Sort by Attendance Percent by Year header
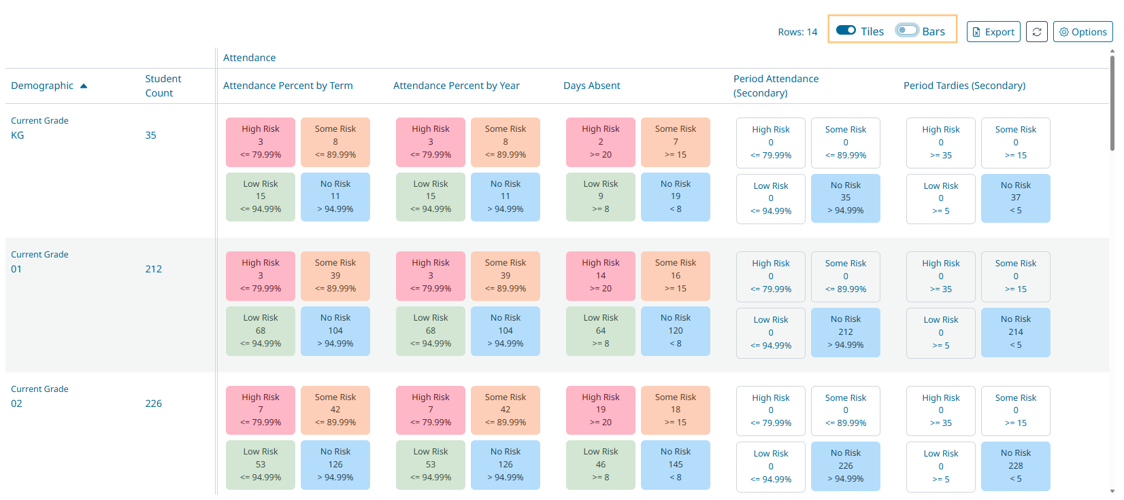This screenshot has height=500, width=1124. tap(456, 86)
